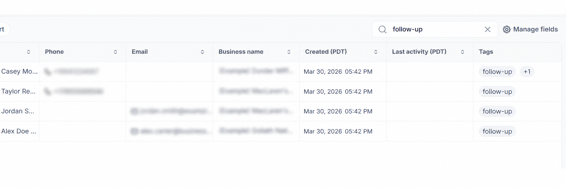Click the follow-up tag in Taylor's row
This screenshot has width=566, height=188.
click(x=497, y=91)
